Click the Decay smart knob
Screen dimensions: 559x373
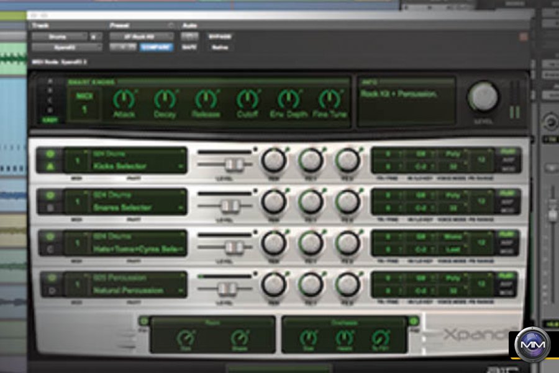tap(165, 99)
